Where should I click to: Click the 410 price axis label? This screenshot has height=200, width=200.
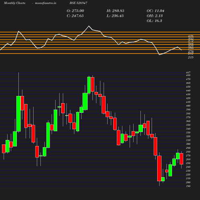click(x=188, y=102)
